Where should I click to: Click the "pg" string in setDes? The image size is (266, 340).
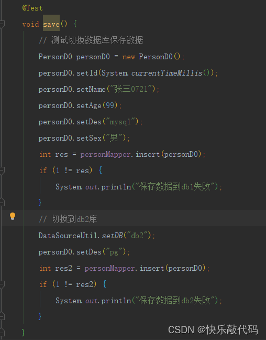pos(114,252)
